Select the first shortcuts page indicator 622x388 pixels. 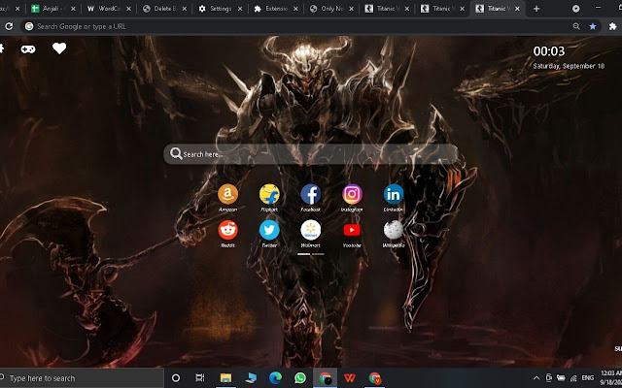click(x=304, y=254)
